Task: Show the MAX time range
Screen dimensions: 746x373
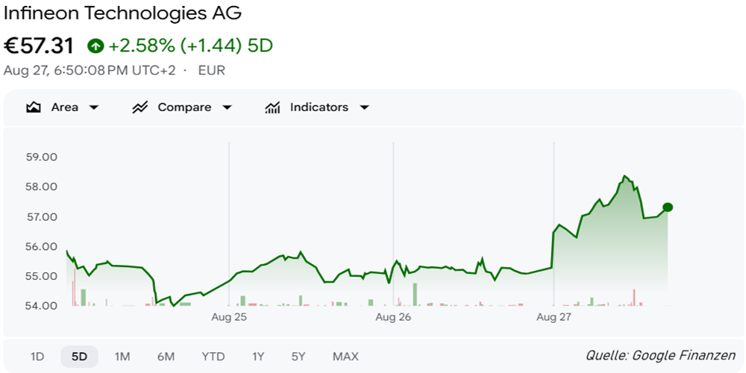Action: click(x=346, y=357)
